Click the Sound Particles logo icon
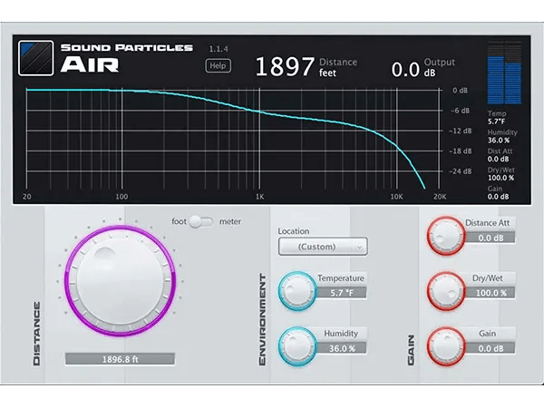The width and height of the screenshot is (544, 408). (36, 58)
